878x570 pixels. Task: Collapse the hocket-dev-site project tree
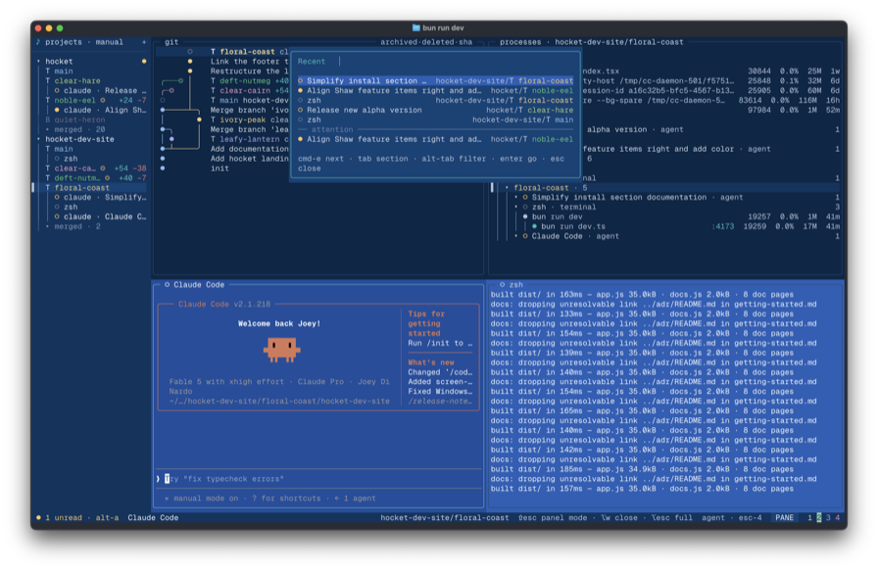[x=38, y=139]
